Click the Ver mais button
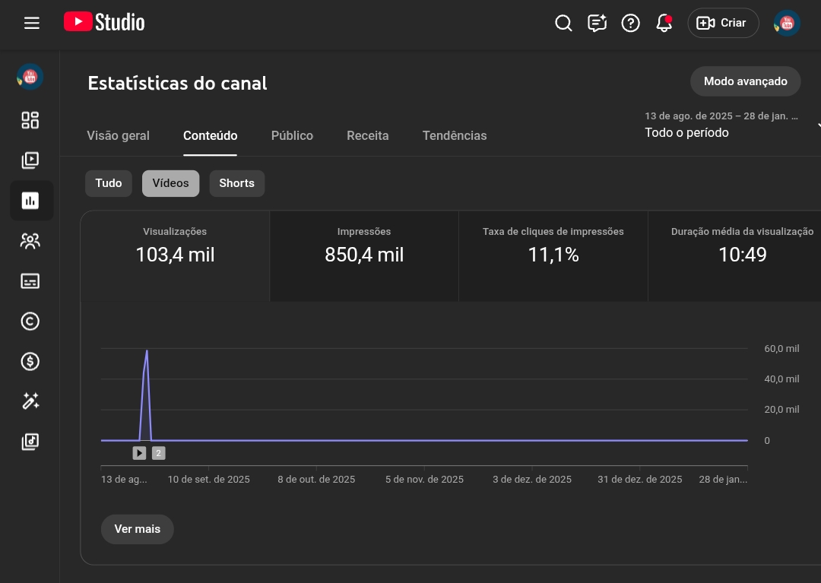This screenshot has width=821, height=583. [137, 529]
